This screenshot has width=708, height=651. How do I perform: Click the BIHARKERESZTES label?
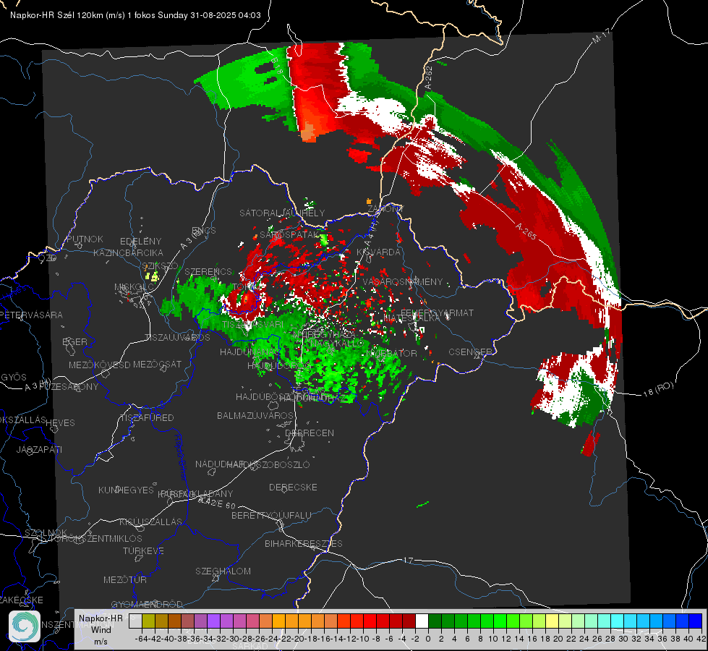(304, 544)
